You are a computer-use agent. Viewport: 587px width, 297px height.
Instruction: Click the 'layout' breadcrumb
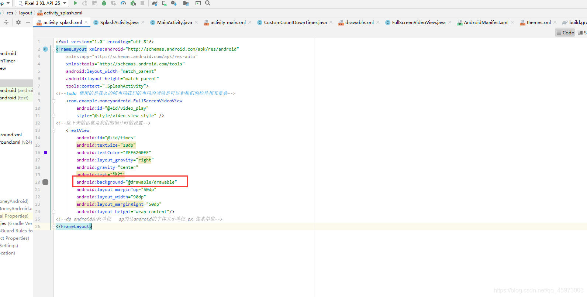26,13
